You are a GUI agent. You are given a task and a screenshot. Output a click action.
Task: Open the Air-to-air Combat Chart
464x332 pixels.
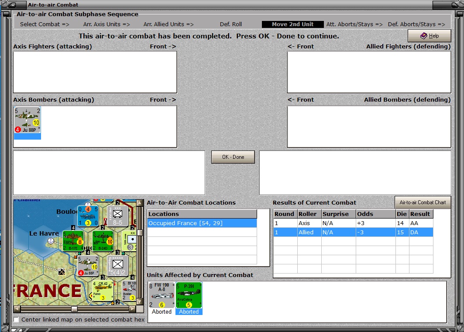(423, 202)
